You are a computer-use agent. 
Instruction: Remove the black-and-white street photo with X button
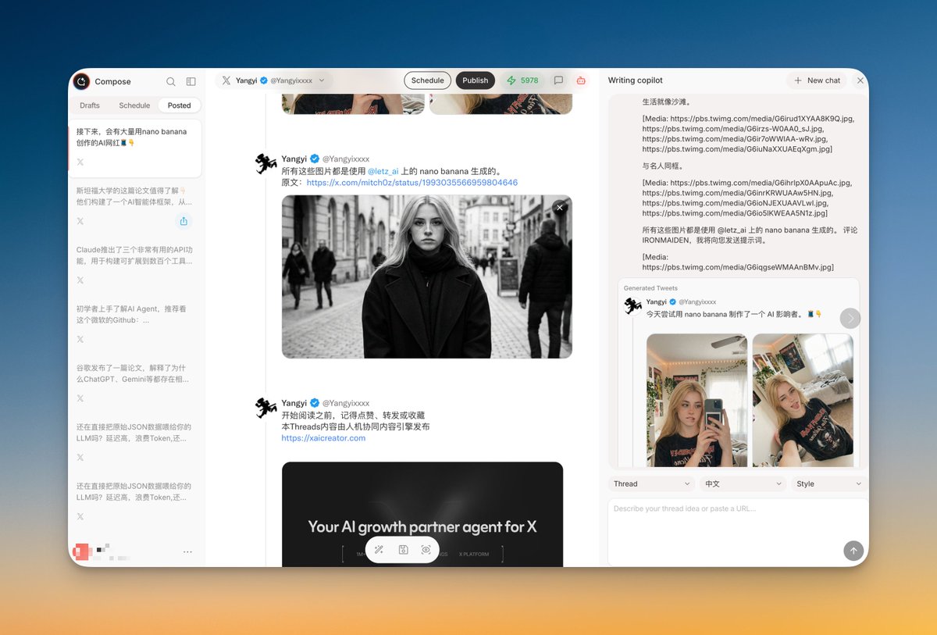tap(559, 207)
